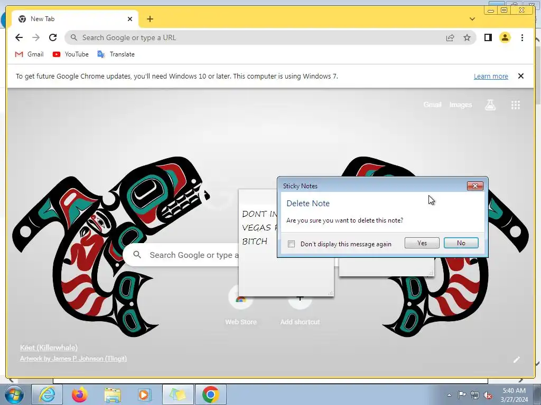Screen dimensions: 541x405
Task: Select the New Tab tab
Action: (75, 19)
